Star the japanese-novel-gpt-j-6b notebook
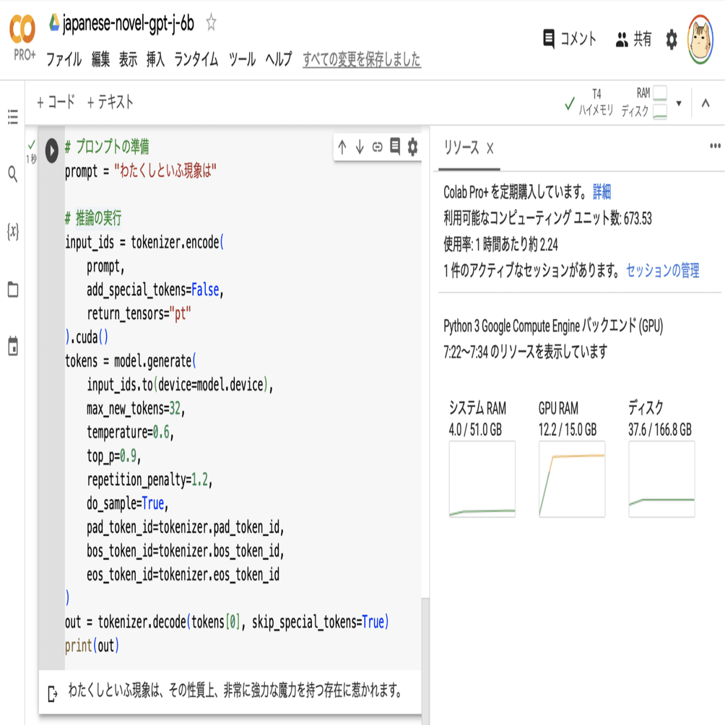 coord(210,22)
